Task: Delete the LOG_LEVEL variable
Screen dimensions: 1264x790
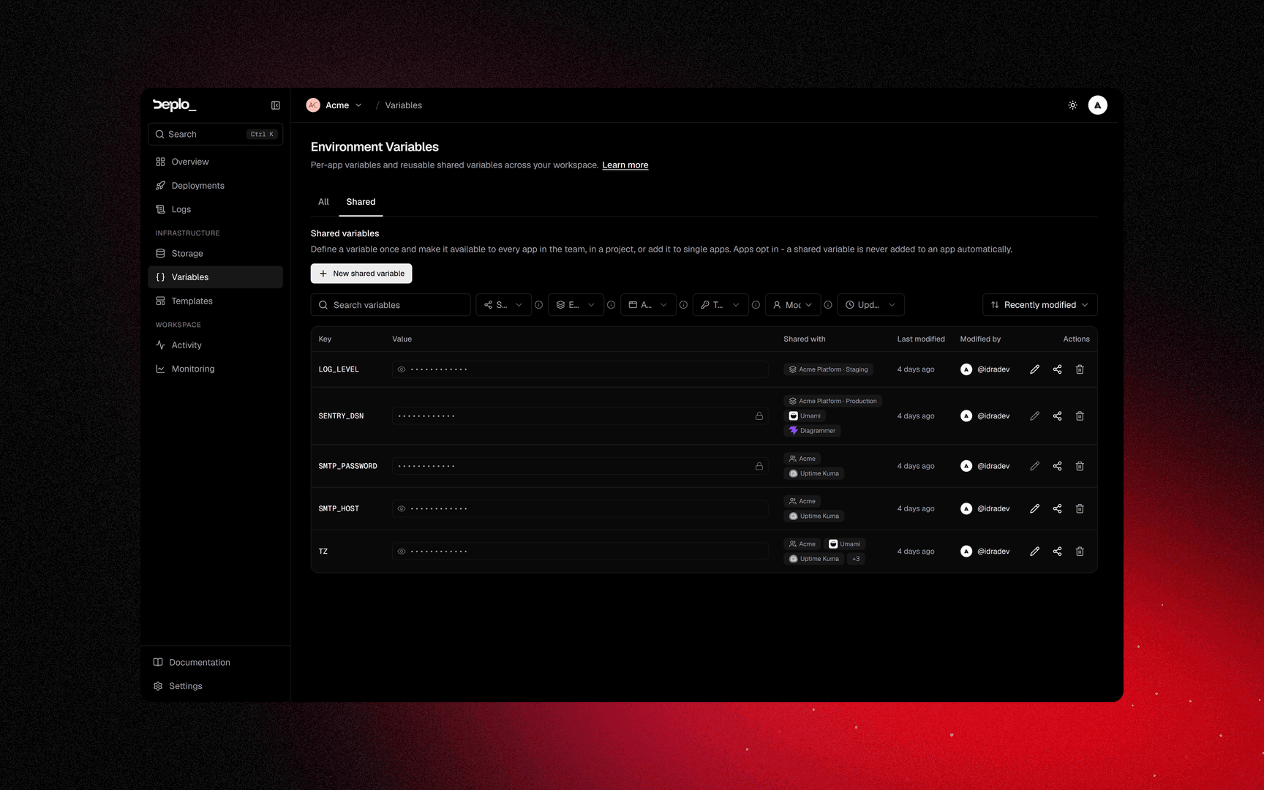Action: click(1080, 369)
